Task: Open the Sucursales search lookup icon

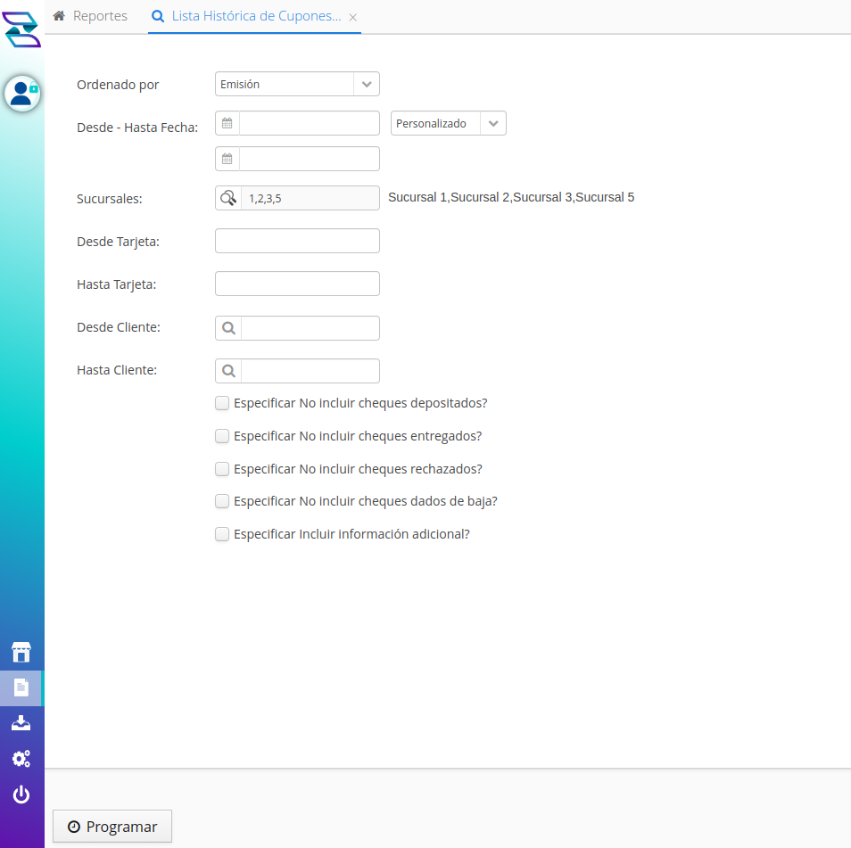Action: point(228,198)
